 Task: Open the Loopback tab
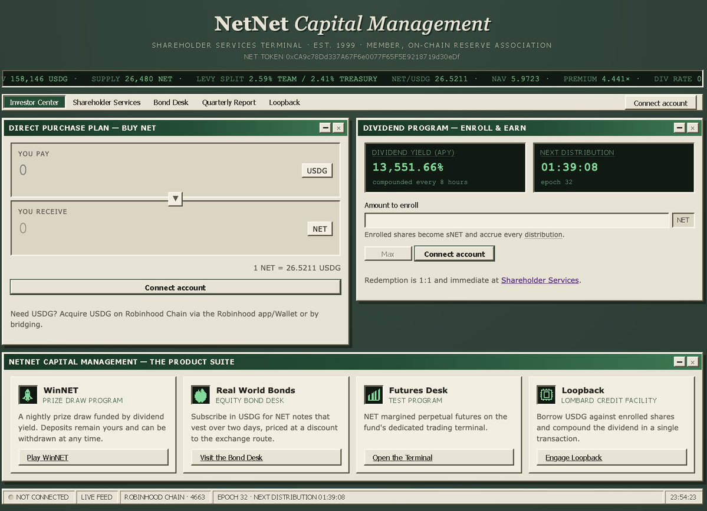(285, 103)
